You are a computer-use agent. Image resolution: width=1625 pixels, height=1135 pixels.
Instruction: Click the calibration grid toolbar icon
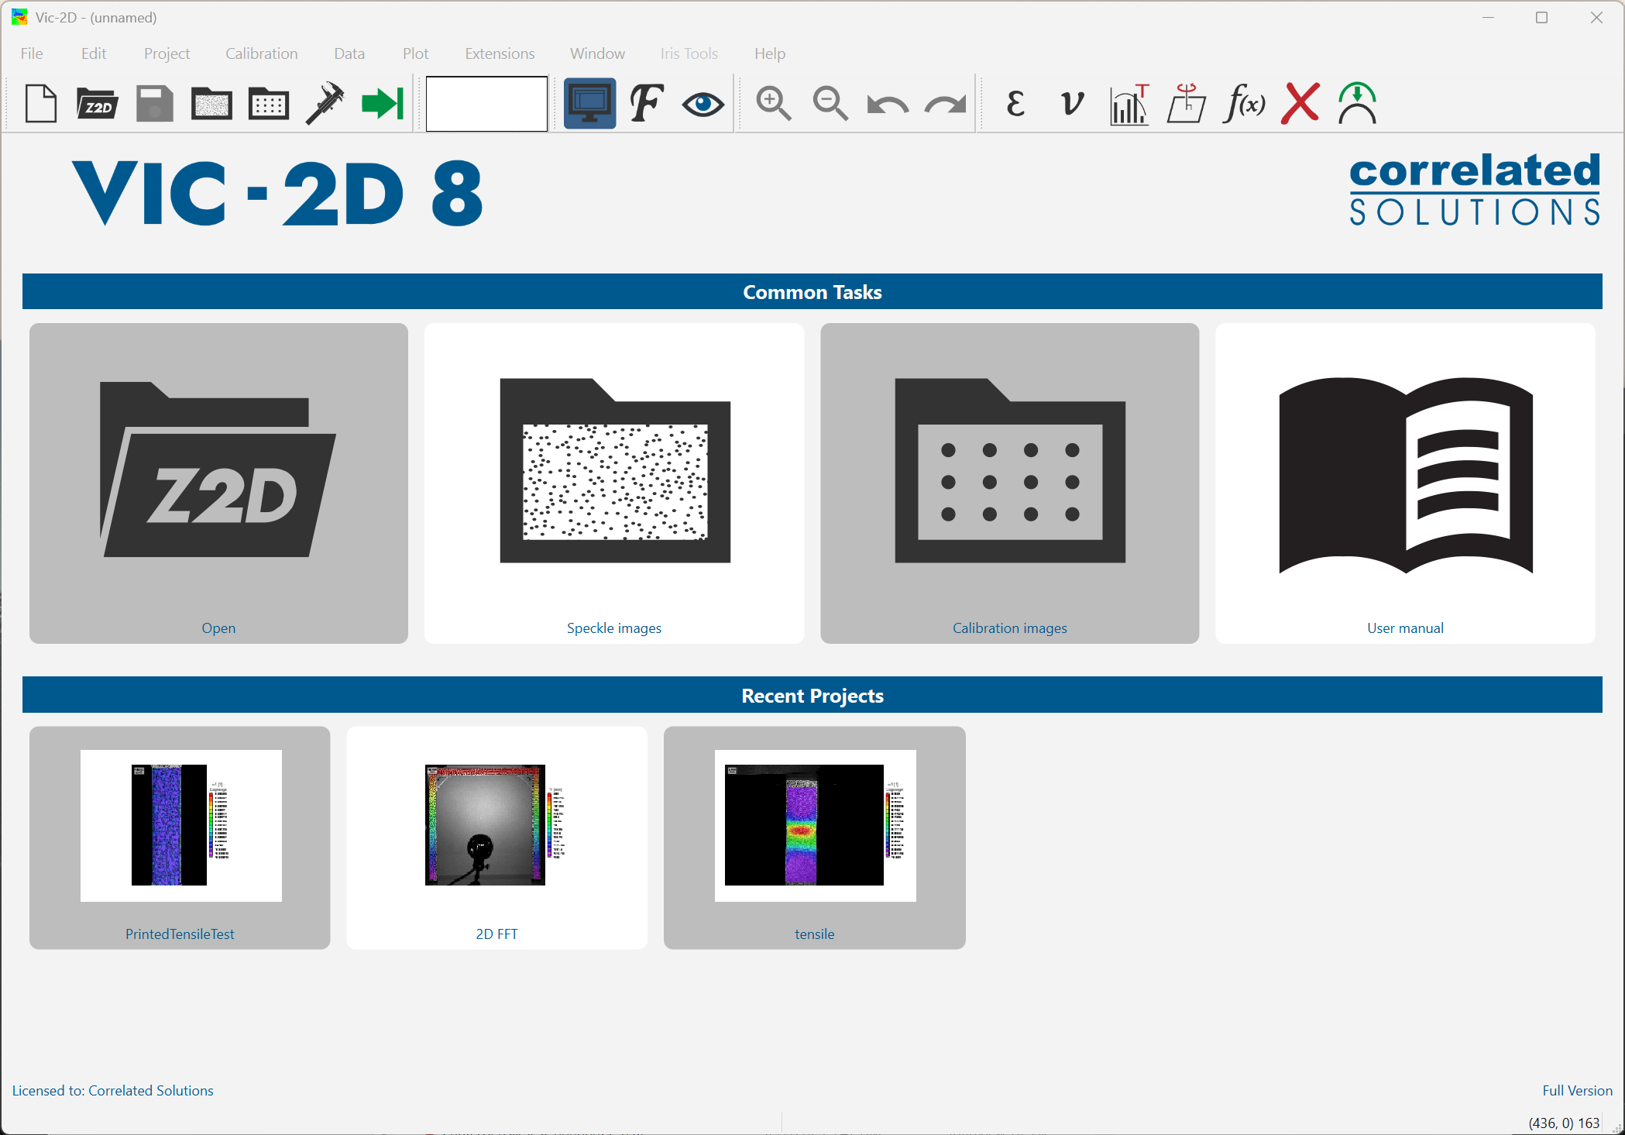pos(268,103)
